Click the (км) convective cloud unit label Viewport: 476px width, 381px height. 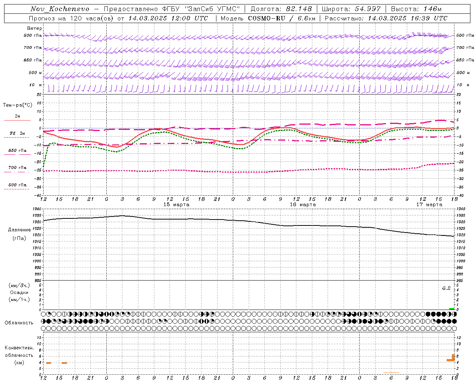(19, 362)
